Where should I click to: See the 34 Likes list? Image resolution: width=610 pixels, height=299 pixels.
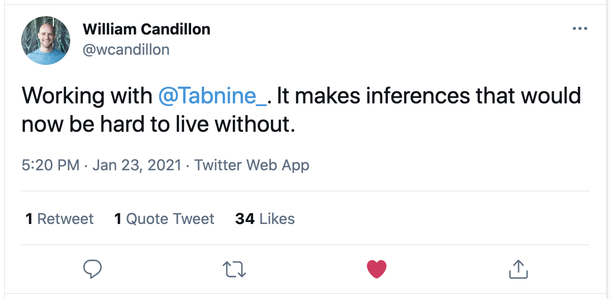[x=264, y=218]
